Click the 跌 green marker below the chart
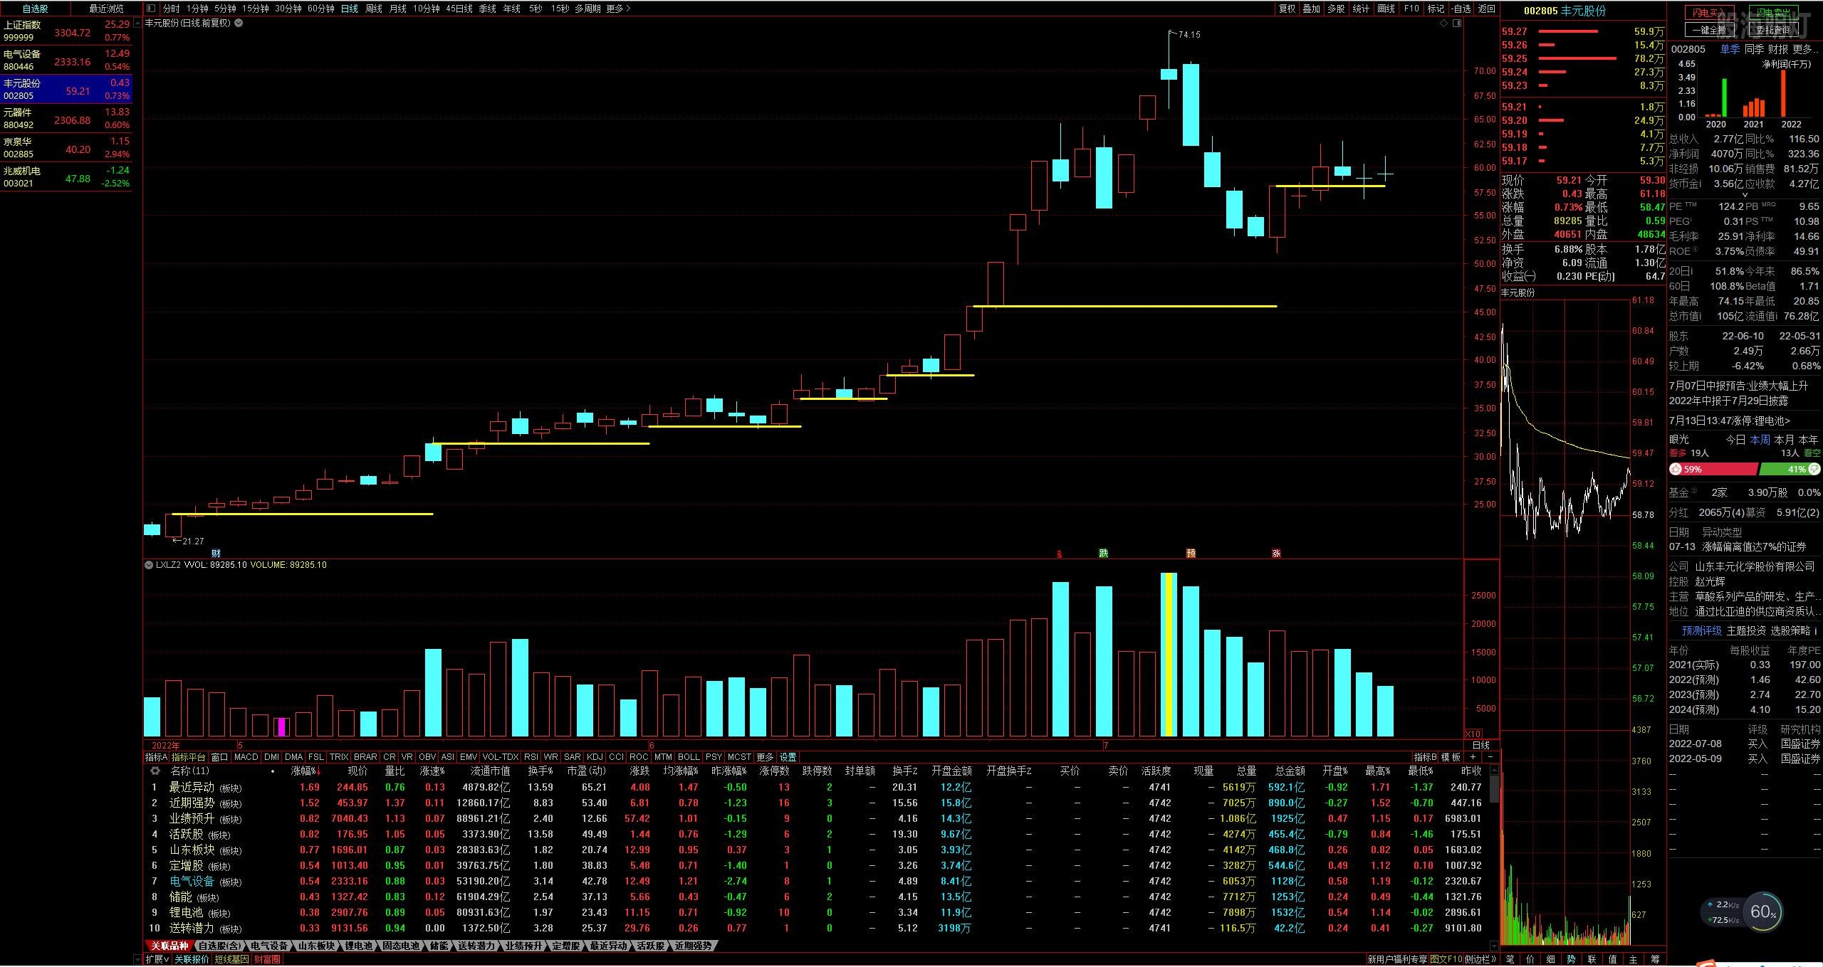The width and height of the screenshot is (1823, 967). [x=1103, y=553]
